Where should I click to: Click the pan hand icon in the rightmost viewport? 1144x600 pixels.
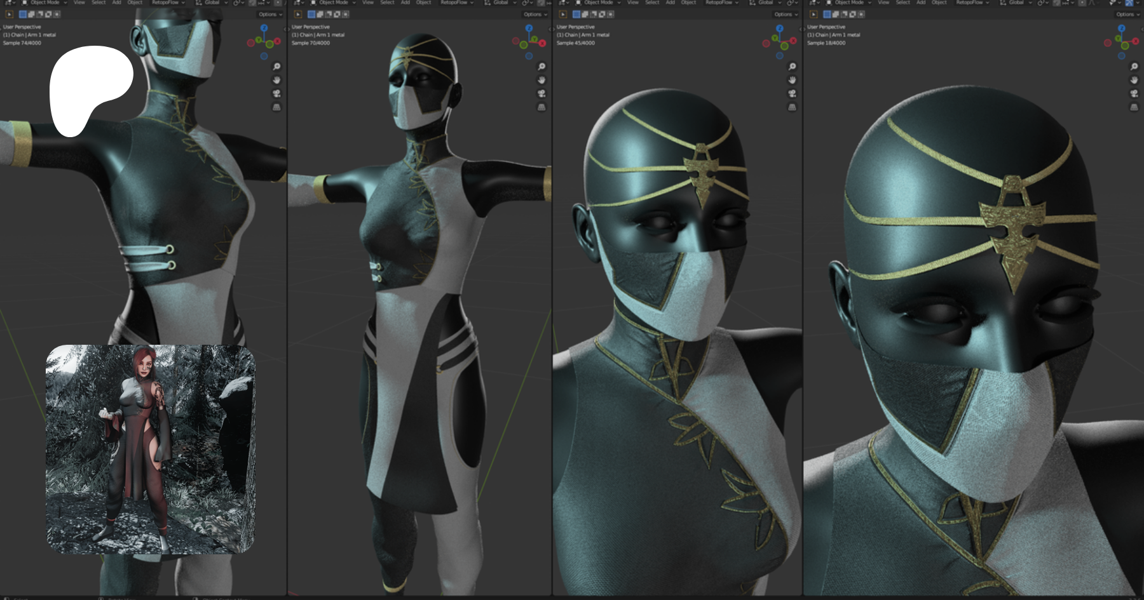click(x=1134, y=80)
